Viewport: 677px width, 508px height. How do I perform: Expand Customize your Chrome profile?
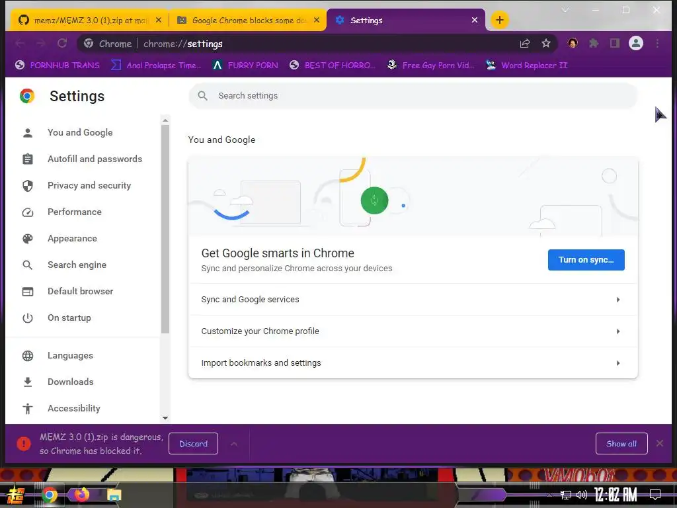pyautogui.click(x=413, y=331)
